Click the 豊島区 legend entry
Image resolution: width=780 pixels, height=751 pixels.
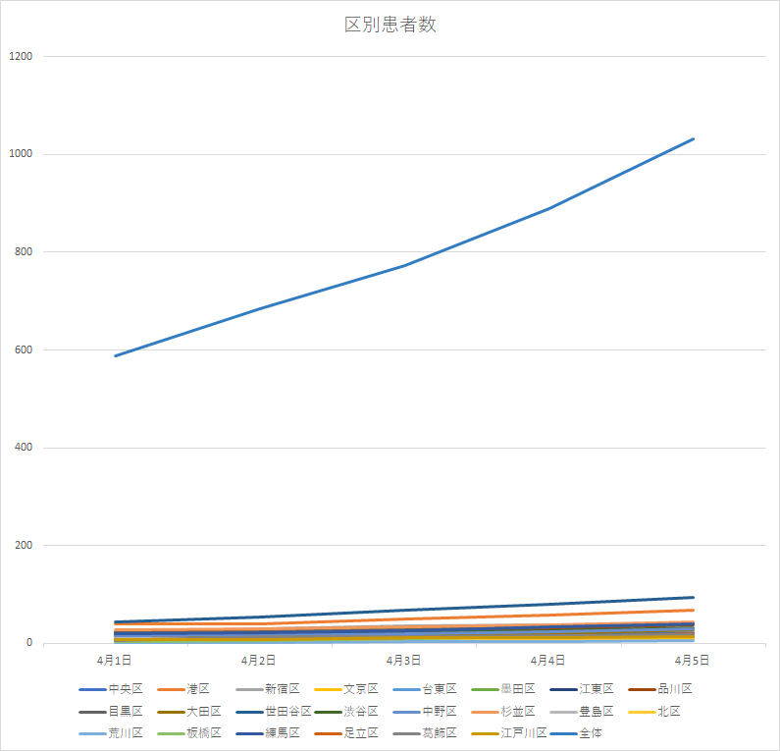pos(582,712)
